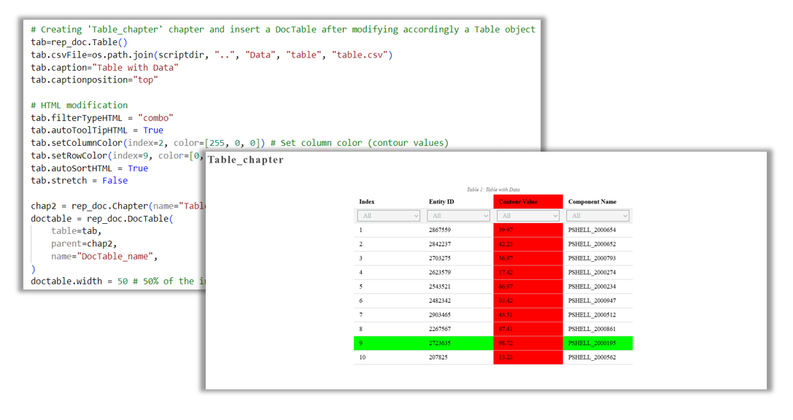The width and height of the screenshot is (793, 420).
Task: Select entity ID 2867559 in row 1
Action: tap(441, 230)
